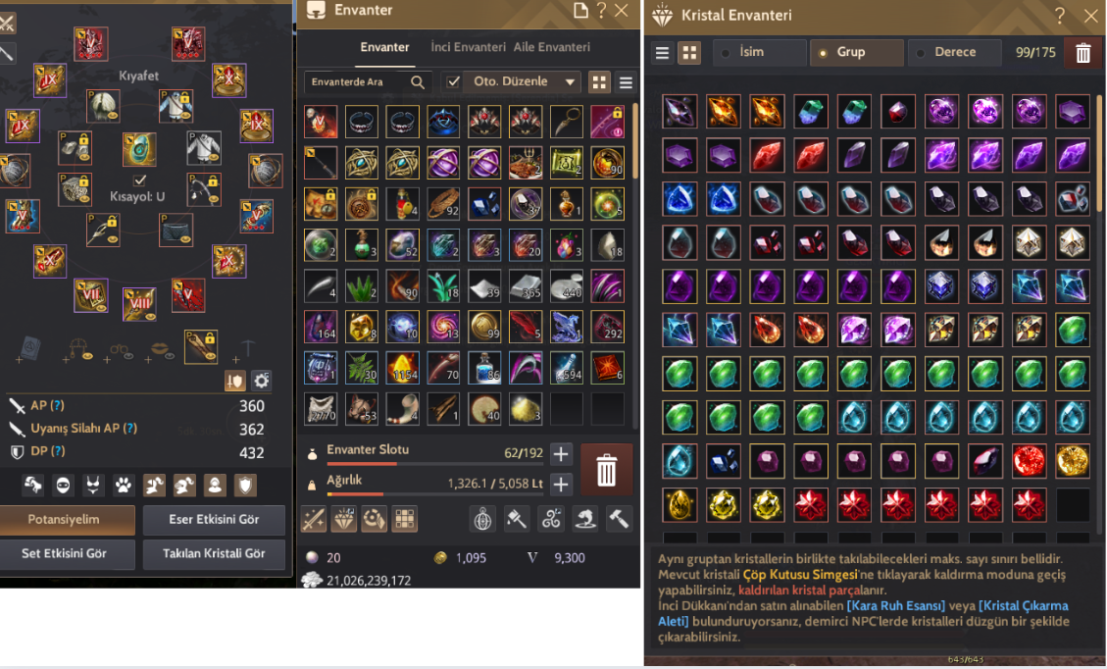Toggle the Oto. Düzenle checkbox
Image resolution: width=1107 pixels, height=669 pixels.
tap(453, 82)
